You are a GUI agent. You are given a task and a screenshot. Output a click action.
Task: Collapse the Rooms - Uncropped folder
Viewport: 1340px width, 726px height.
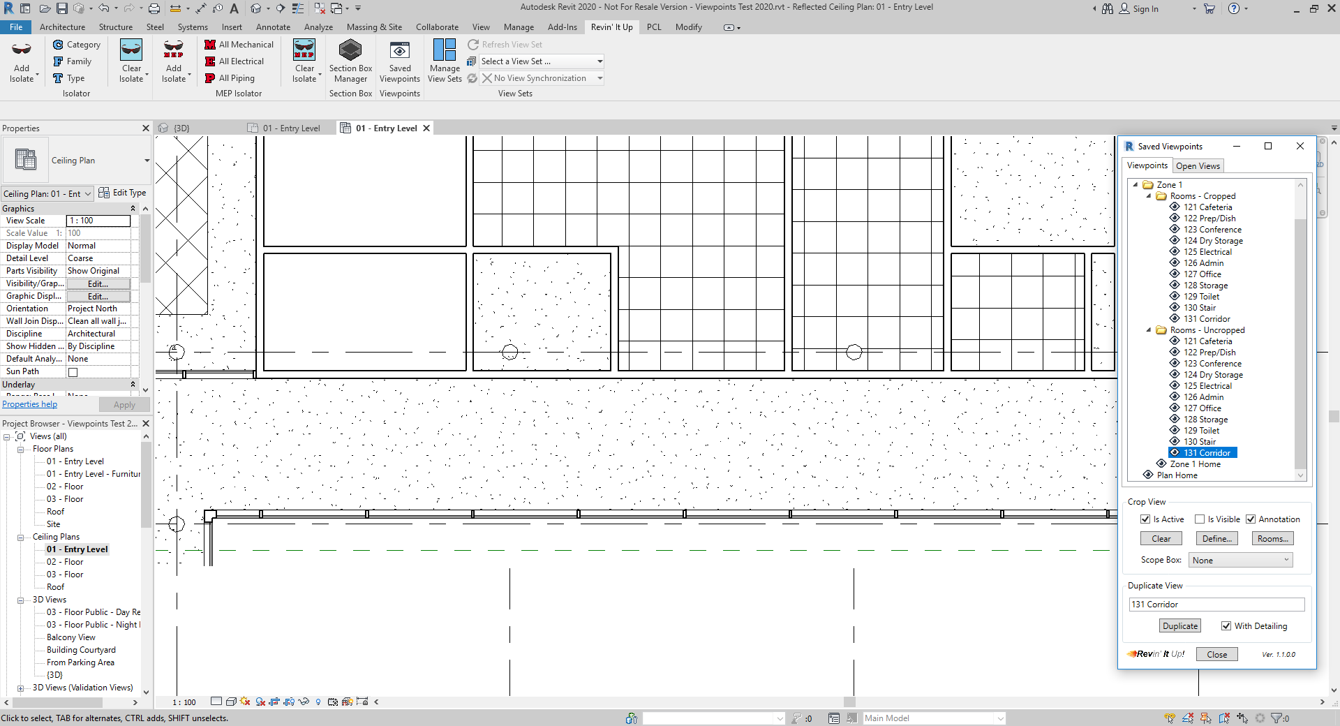coord(1149,330)
